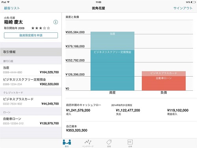Image resolution: width=197 pixels, height=148 pixels.
Task: Tap サインアウト to sign out
Action: (x=183, y=8)
